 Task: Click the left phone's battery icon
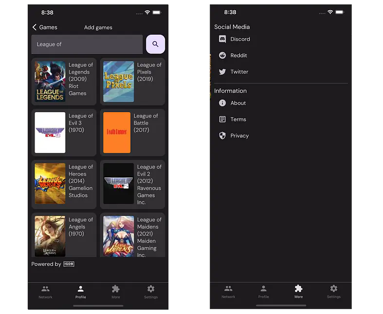coord(157,12)
